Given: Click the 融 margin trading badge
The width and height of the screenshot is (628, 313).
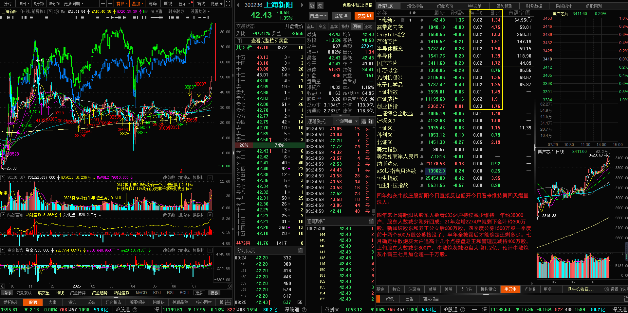Looking at the screenshot, I should 312,6.
